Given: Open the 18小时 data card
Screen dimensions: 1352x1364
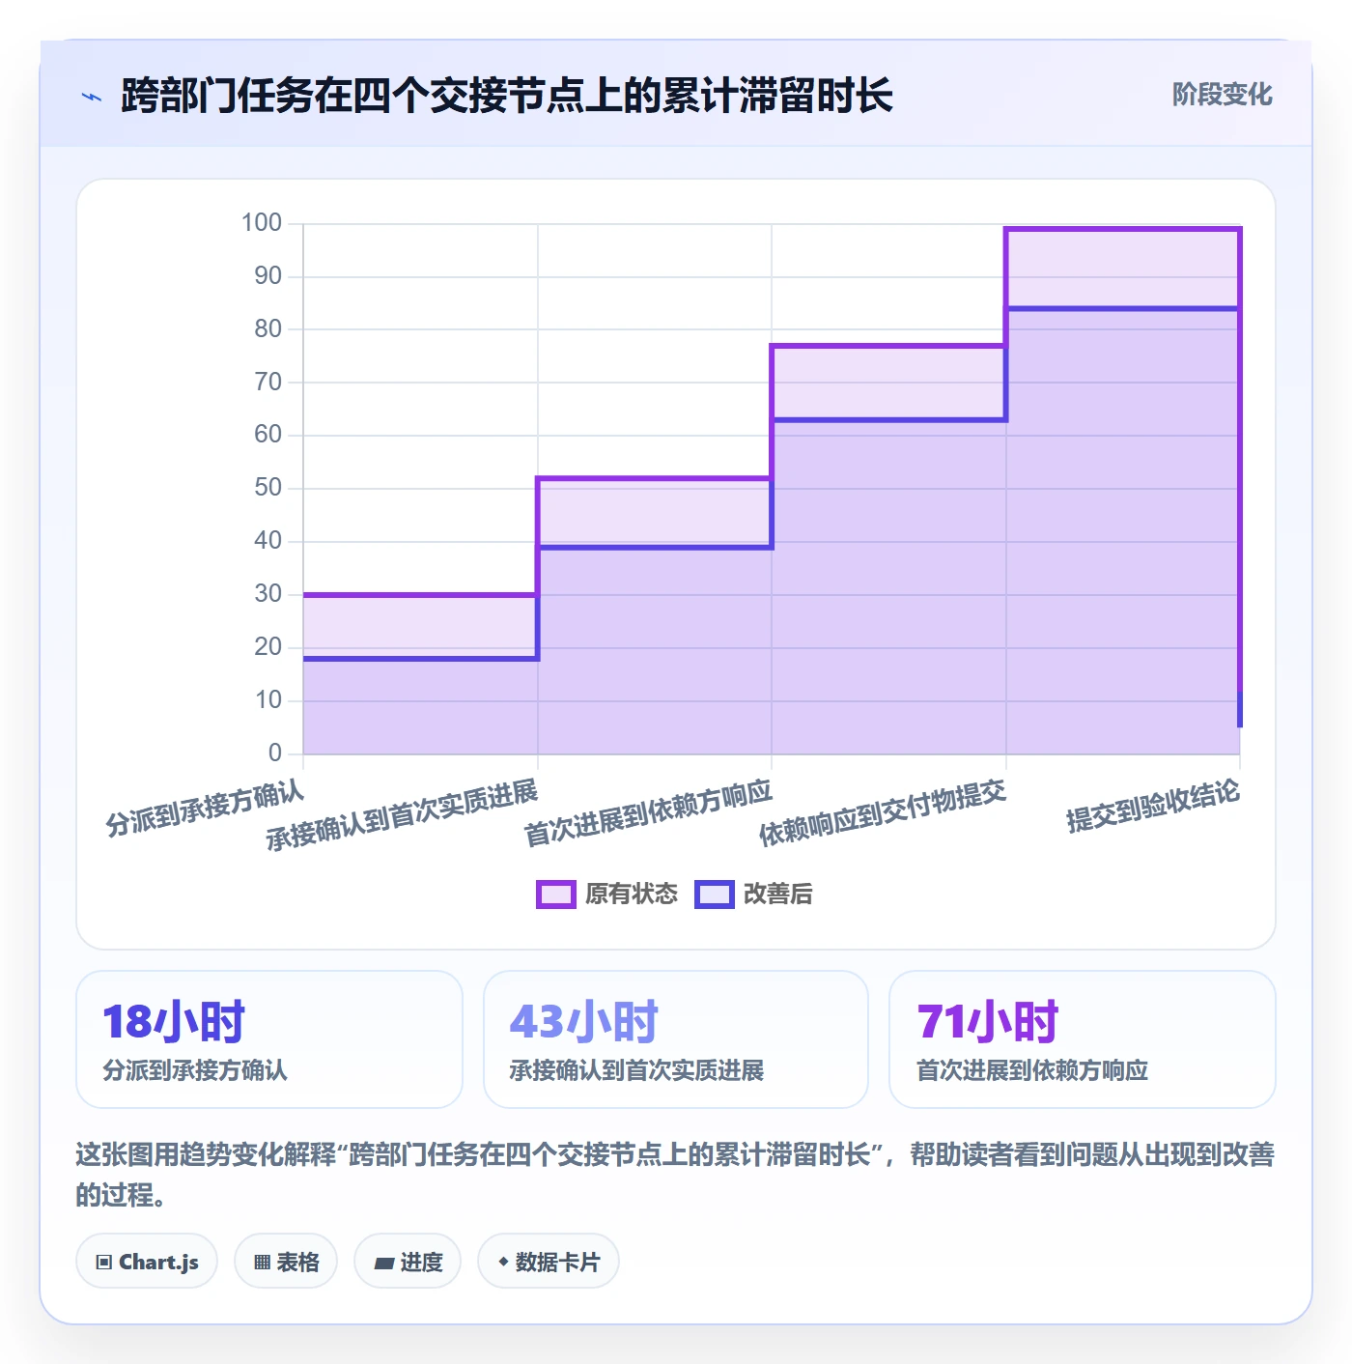Looking at the screenshot, I should click(269, 1039).
